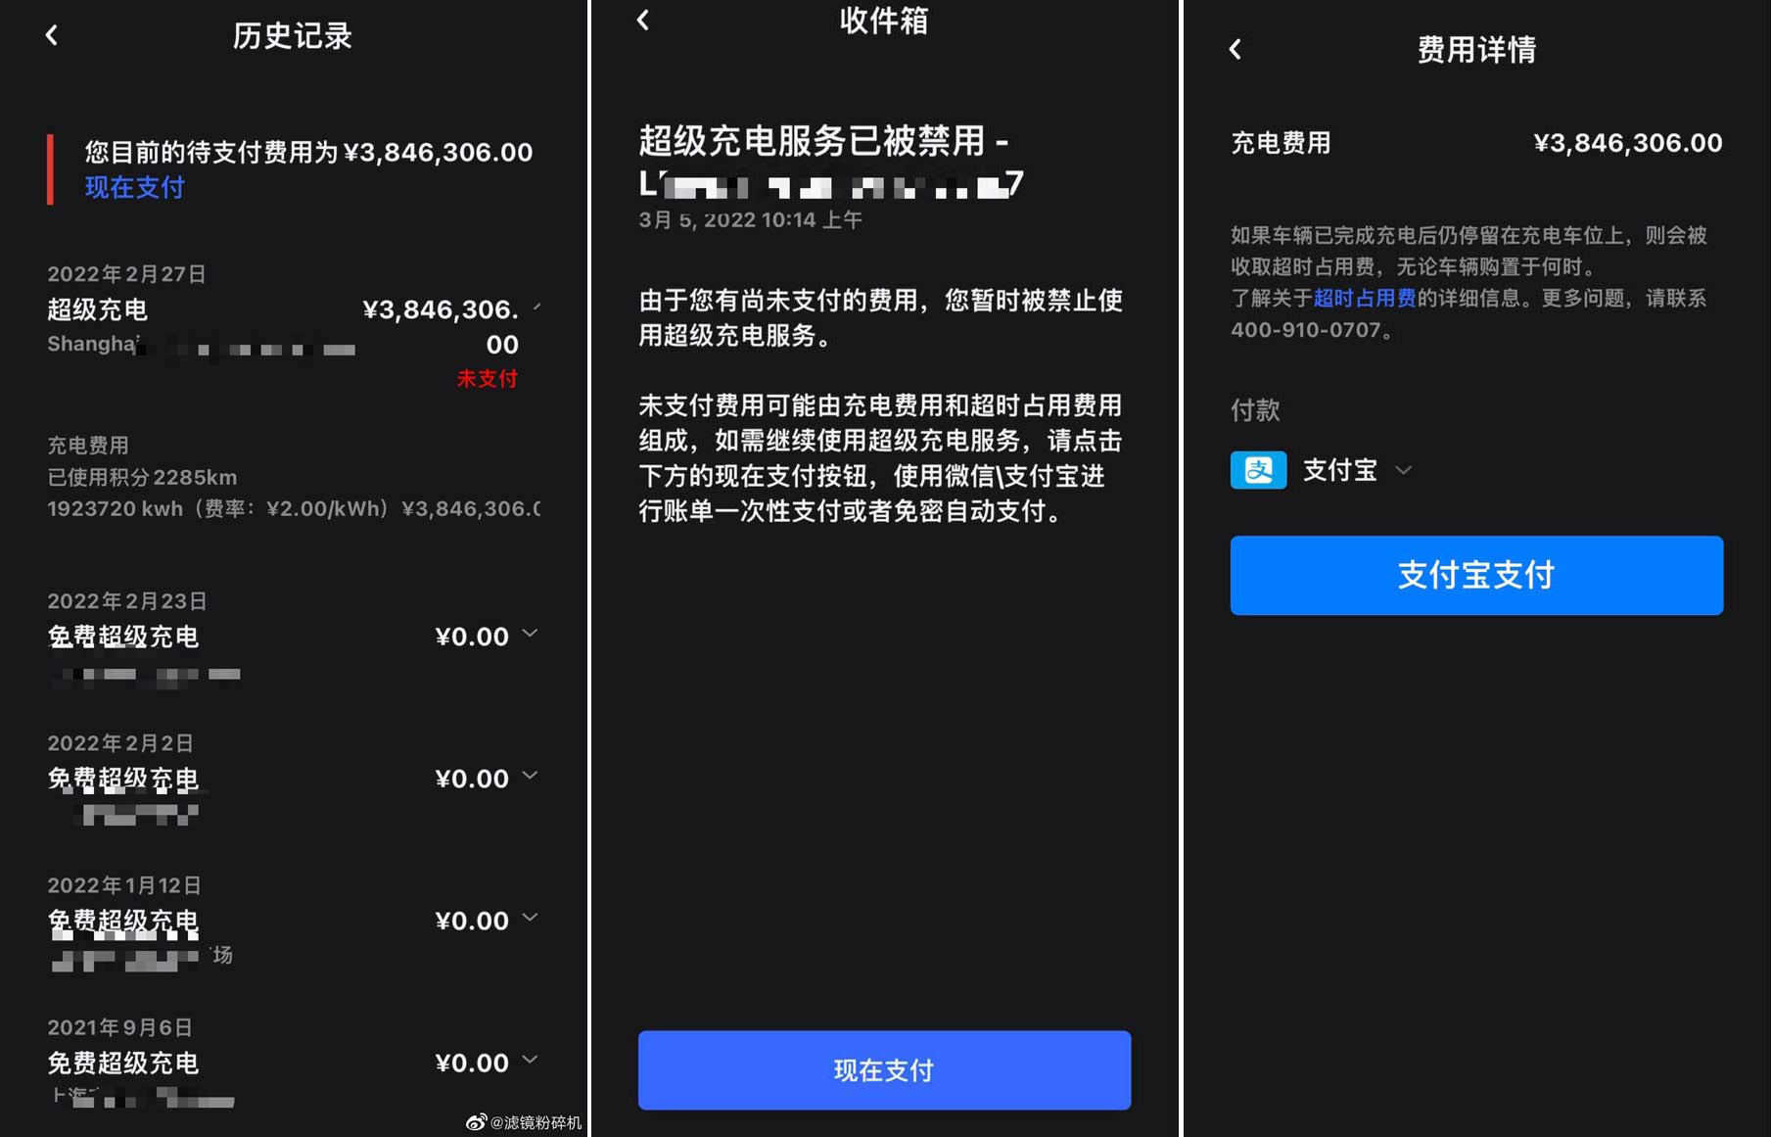The width and height of the screenshot is (1771, 1137).
Task: Collapse the 2022年2月27日 超级充电 entry
Action: [536, 308]
